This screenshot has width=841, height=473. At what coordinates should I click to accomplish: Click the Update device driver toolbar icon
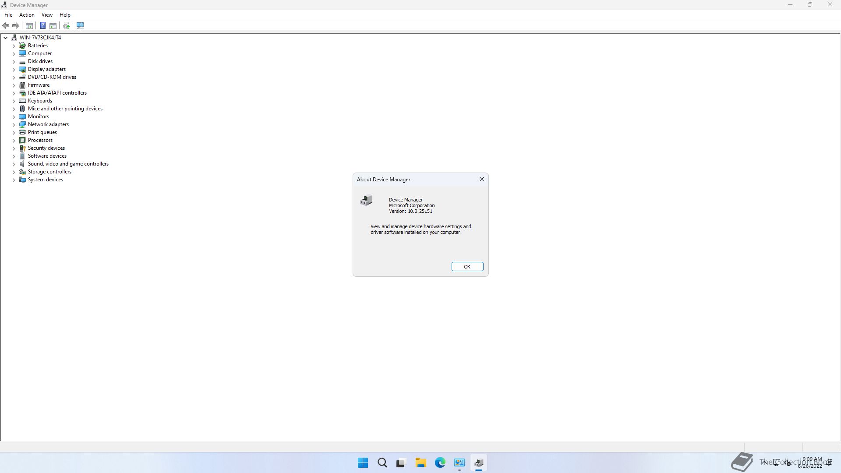(67, 26)
